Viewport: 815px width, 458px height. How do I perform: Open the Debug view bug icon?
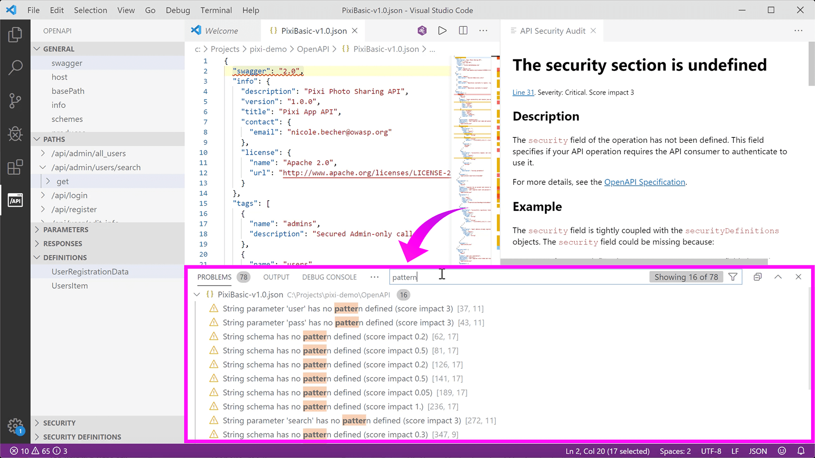click(15, 134)
